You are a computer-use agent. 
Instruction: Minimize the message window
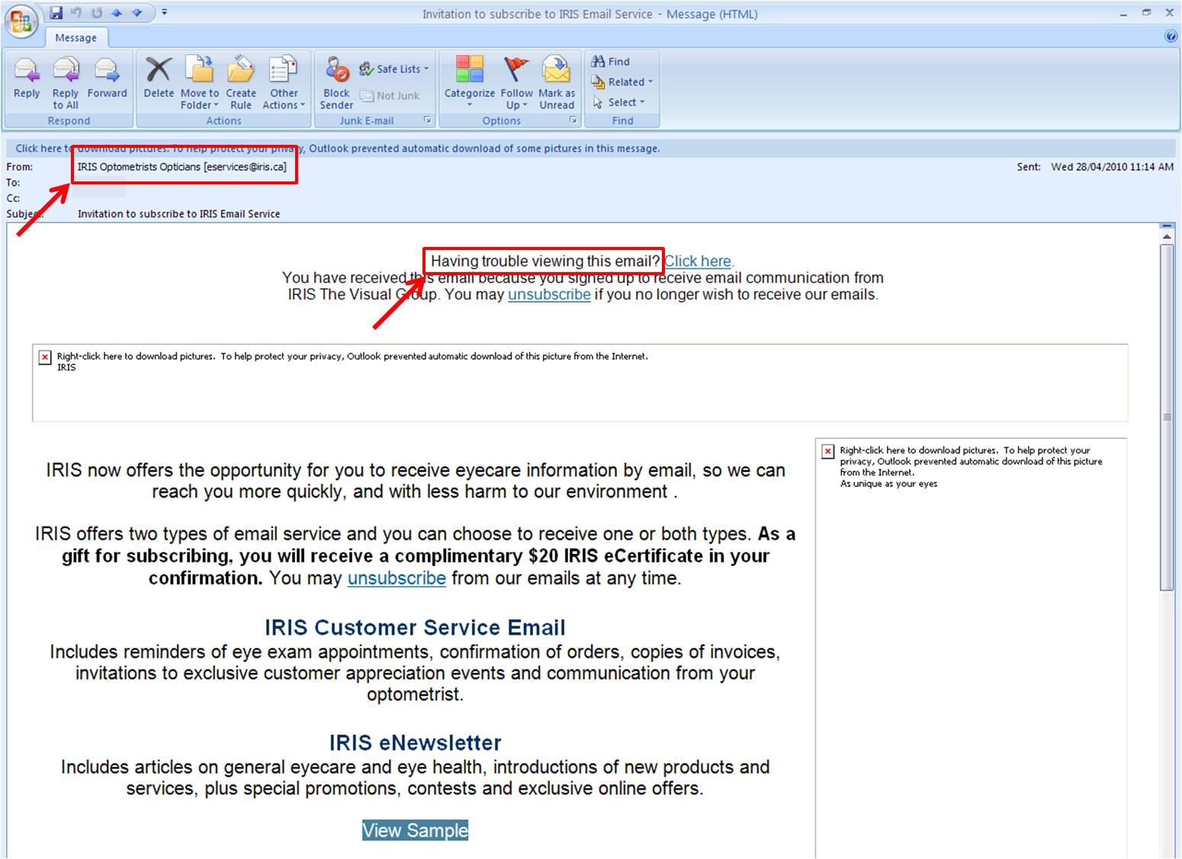[1124, 13]
